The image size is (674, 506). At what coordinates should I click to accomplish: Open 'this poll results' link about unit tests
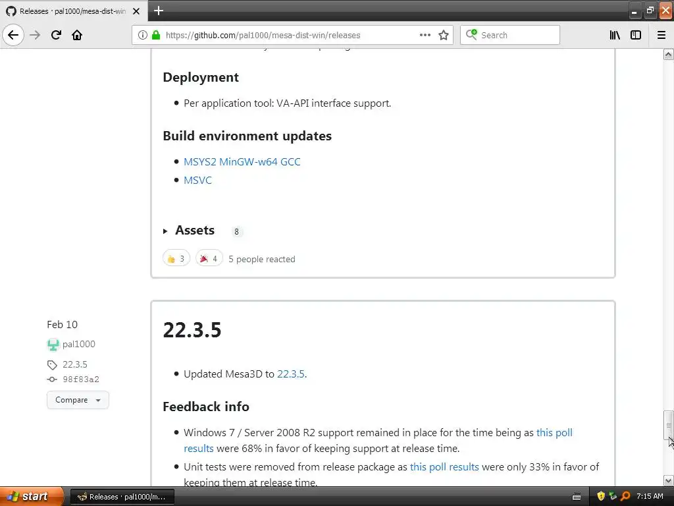coord(444,467)
